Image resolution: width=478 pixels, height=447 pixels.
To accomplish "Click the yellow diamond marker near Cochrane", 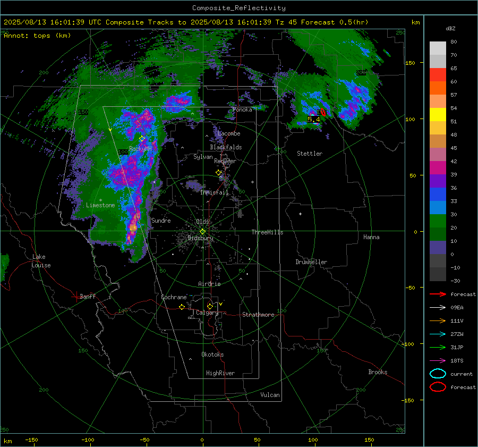I will pyautogui.click(x=182, y=307).
